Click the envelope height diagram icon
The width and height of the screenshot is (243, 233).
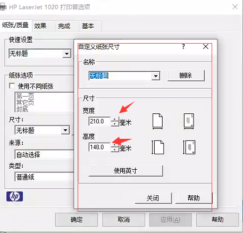click(189, 147)
